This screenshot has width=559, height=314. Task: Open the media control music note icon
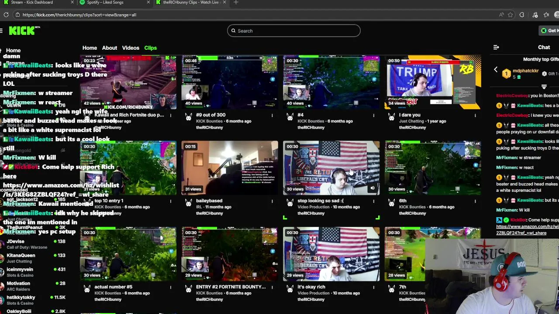tap(535, 15)
